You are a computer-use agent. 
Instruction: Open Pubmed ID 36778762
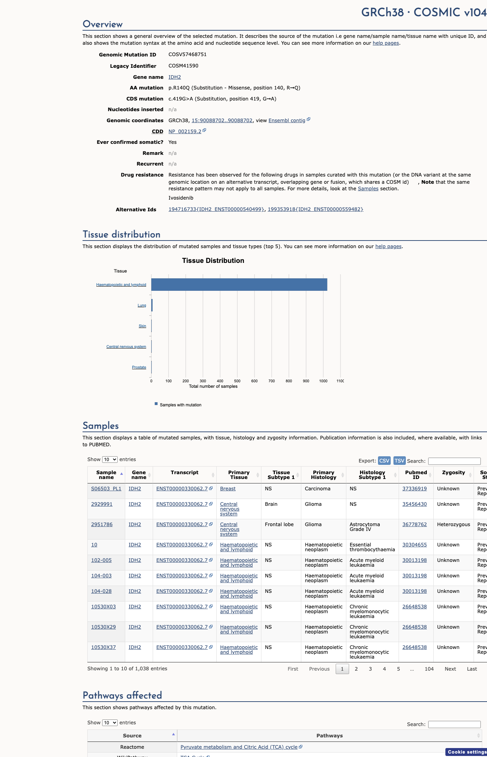click(x=414, y=524)
